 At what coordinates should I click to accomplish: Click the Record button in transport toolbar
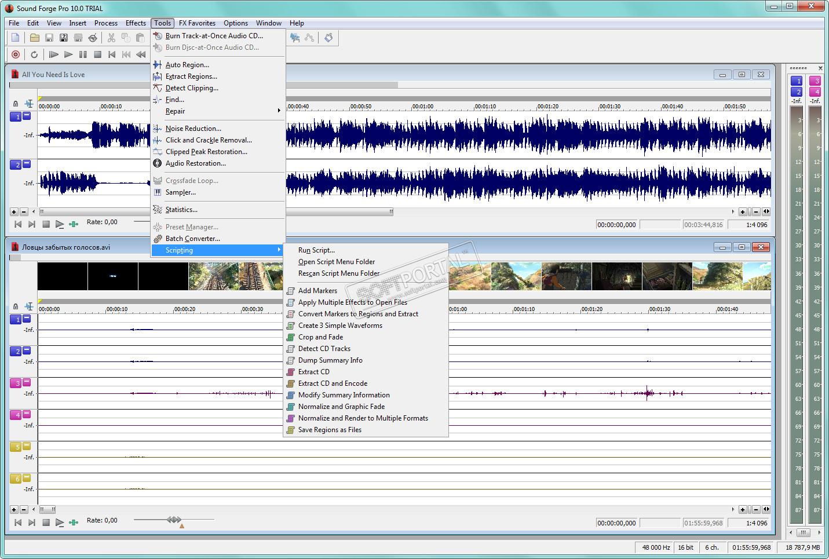(x=16, y=54)
